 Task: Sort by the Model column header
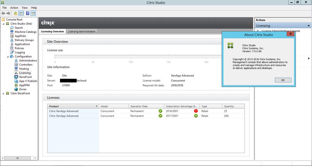coord(114,106)
